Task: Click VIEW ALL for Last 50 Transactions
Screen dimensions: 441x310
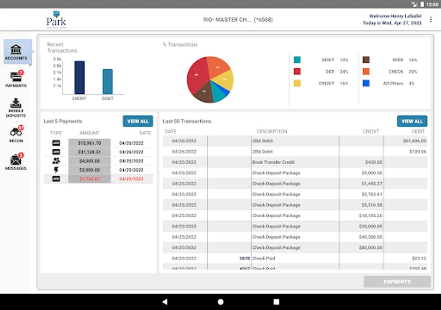Action: point(412,121)
